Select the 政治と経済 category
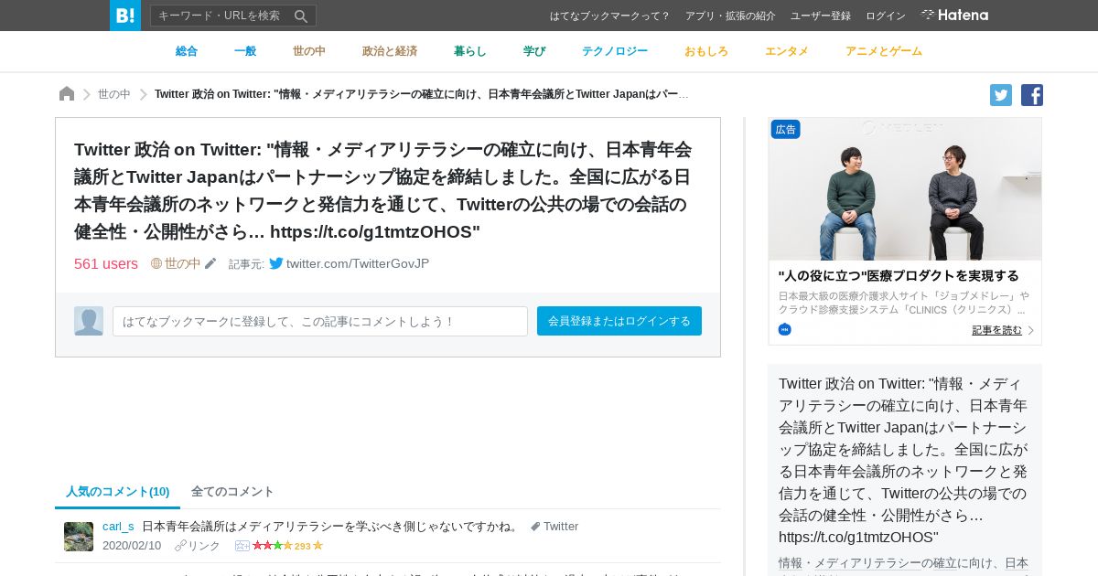The height and width of the screenshot is (576, 1098). pos(390,51)
